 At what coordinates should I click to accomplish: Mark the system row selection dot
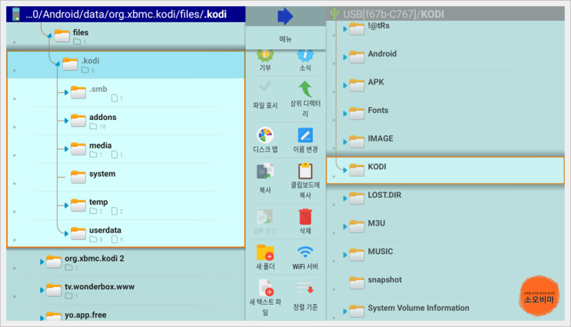pyautogui.click(x=15, y=183)
